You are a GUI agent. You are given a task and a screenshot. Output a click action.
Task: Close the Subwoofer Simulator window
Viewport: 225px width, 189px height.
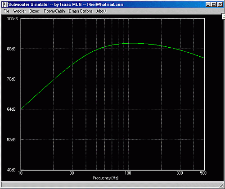coord(220,4)
